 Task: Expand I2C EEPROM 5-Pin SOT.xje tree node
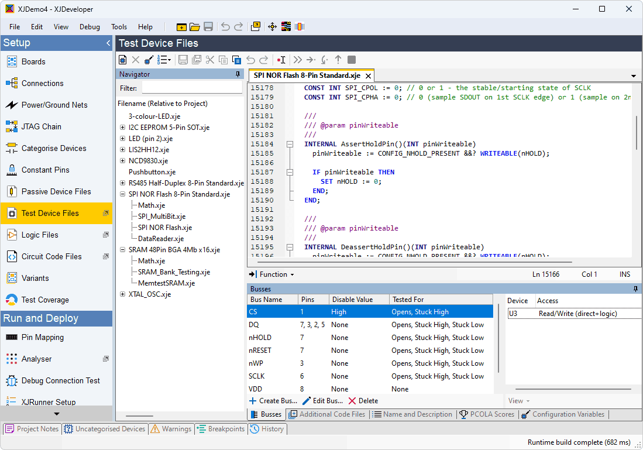[x=122, y=128]
